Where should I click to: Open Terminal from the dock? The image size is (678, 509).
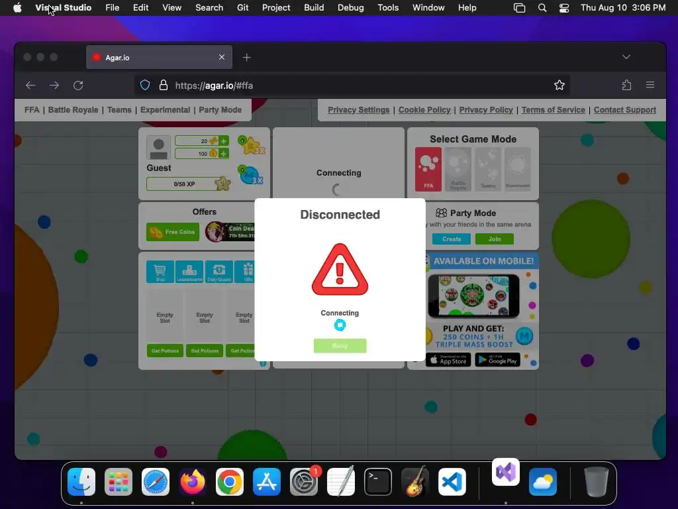378,482
